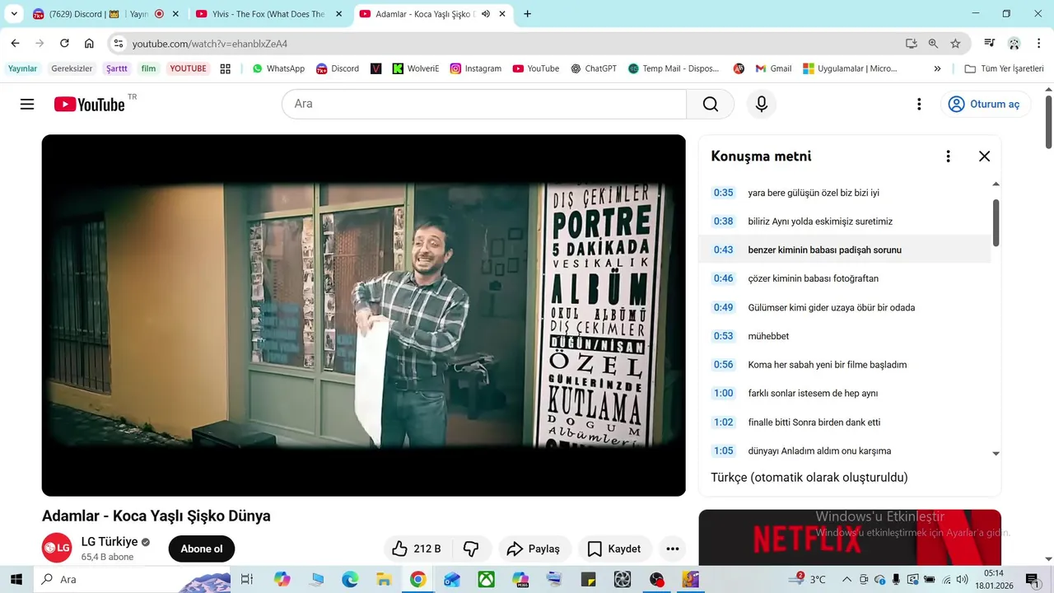The width and height of the screenshot is (1054, 593).
Task: Navigate back with the browser arrow
Action: click(x=15, y=44)
